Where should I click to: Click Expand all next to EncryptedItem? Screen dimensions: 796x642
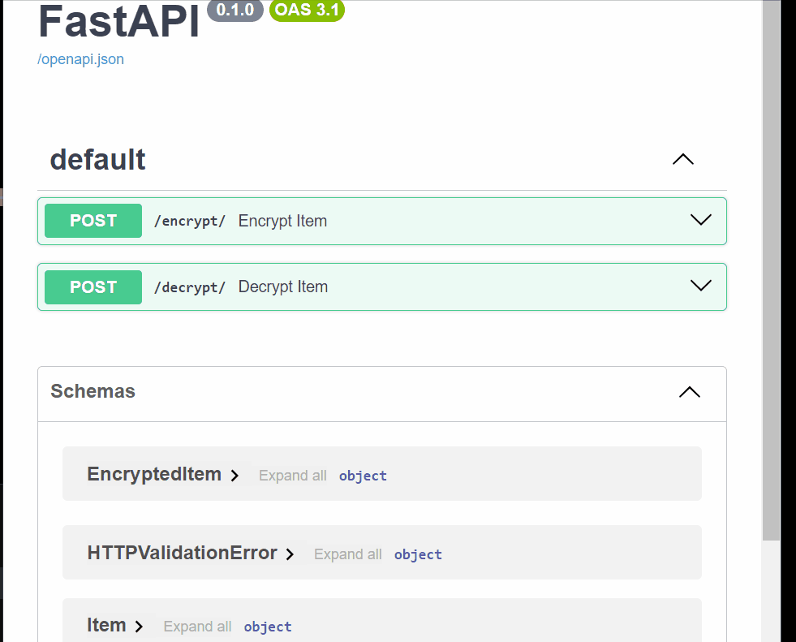[x=292, y=476]
